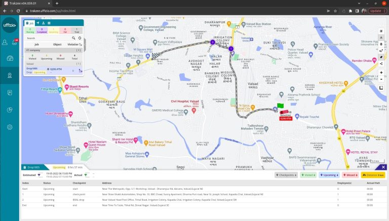This screenshot has width=389, height=221.
Task: Select the Job tab in panel
Action: (x=31, y=23)
